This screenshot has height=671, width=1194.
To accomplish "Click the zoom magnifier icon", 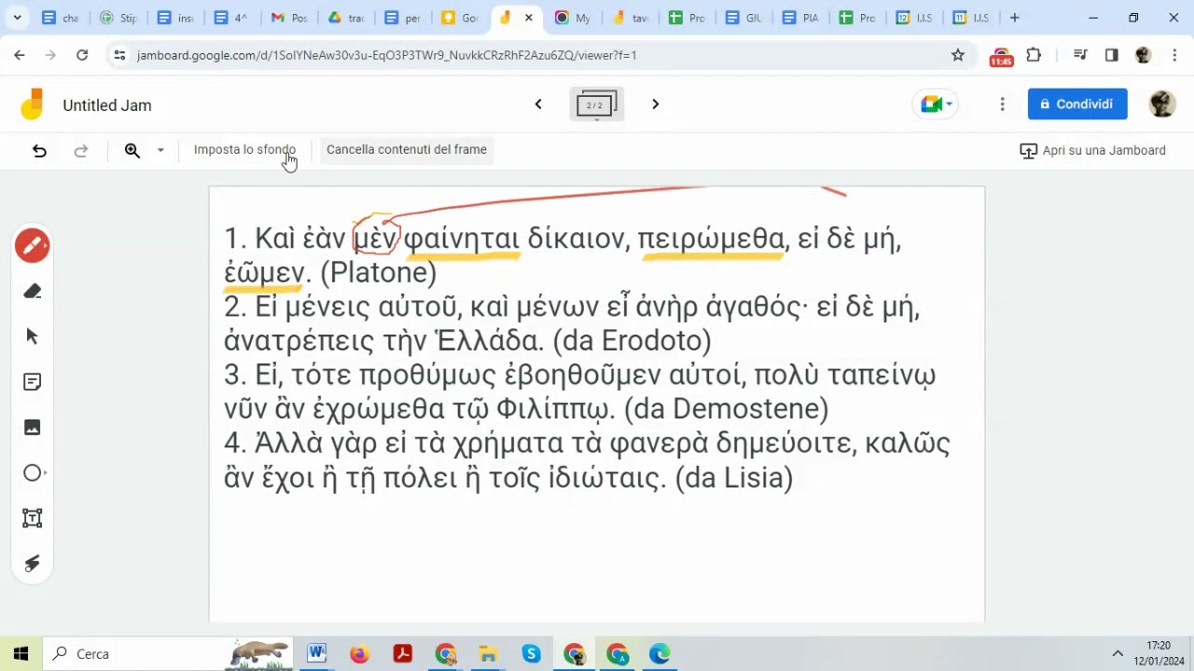I will [x=132, y=150].
